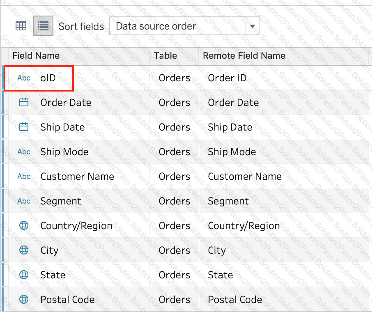Click the globe icon for Country/Region
This screenshot has width=372, height=312.
click(x=24, y=226)
